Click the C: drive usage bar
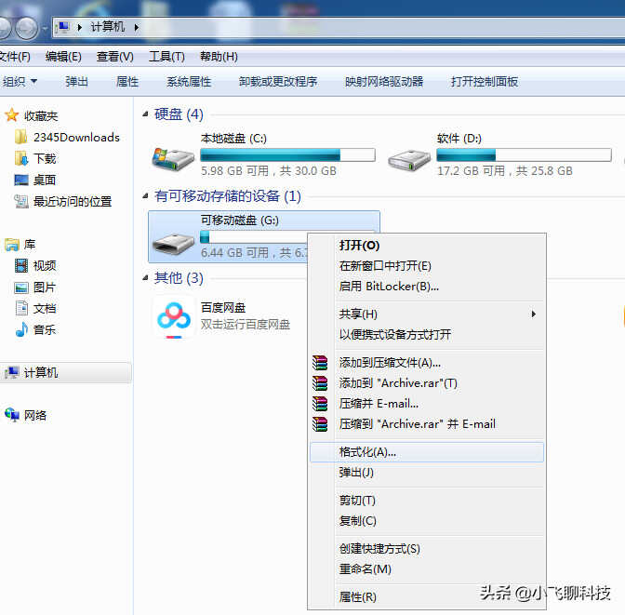The image size is (625, 615). (x=287, y=154)
